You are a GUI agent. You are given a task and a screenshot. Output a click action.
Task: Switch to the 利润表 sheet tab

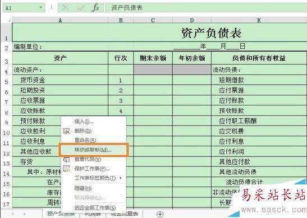coord(93,214)
